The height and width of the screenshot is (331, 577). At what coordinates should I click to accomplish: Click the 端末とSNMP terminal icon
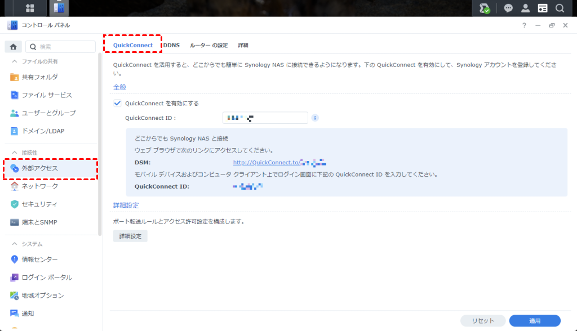[x=14, y=222]
